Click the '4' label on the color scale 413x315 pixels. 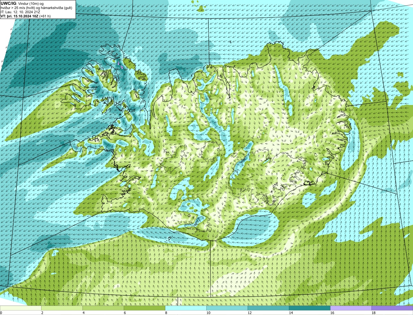tap(84, 313)
